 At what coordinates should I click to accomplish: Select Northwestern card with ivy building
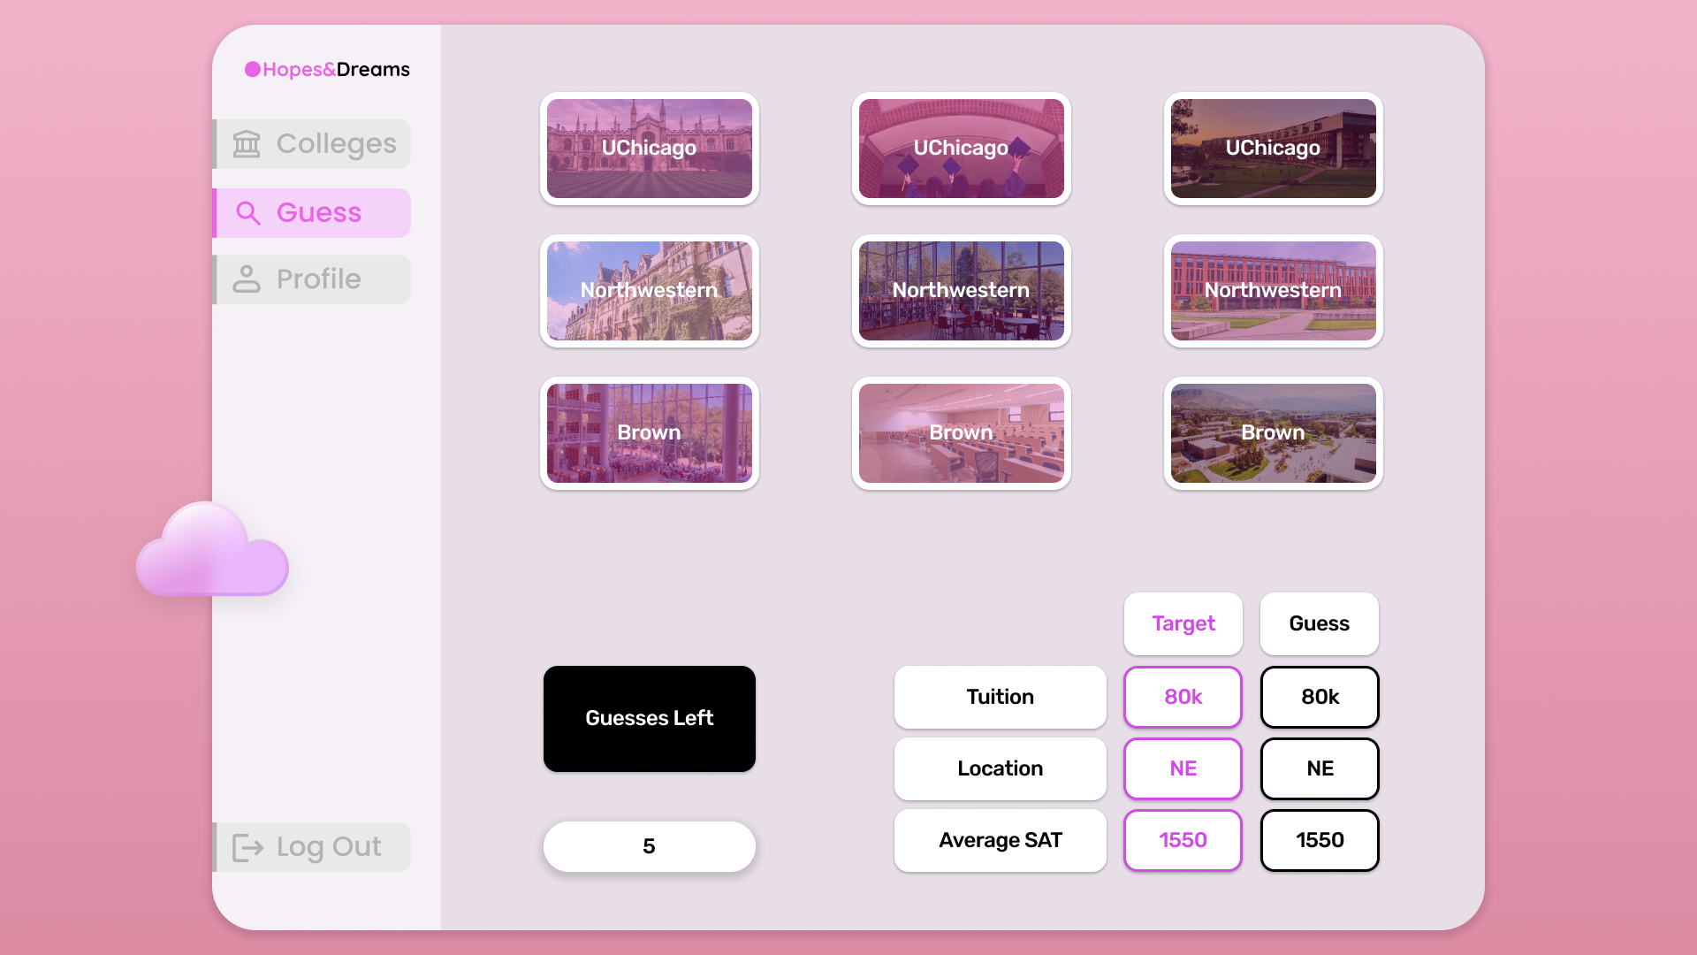pyautogui.click(x=649, y=291)
